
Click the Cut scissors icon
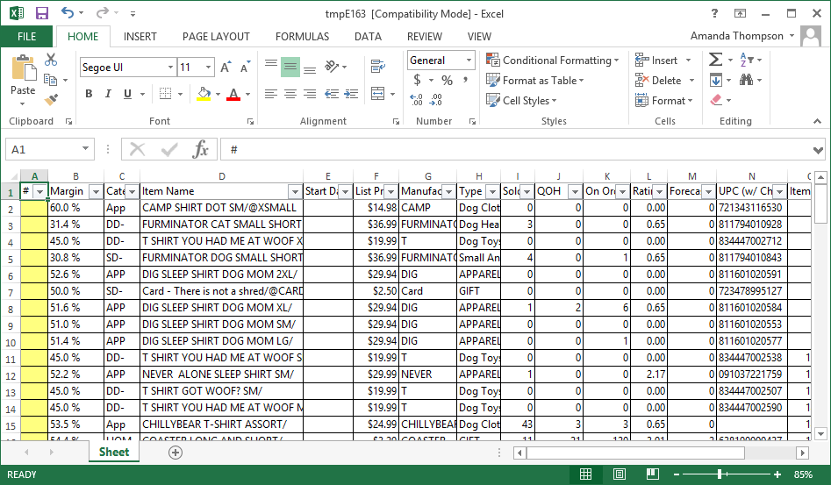51,60
